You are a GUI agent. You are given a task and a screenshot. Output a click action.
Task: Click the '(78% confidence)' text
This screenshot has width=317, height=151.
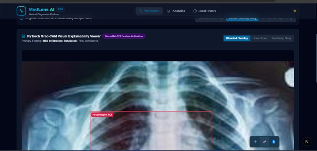coord(88,41)
